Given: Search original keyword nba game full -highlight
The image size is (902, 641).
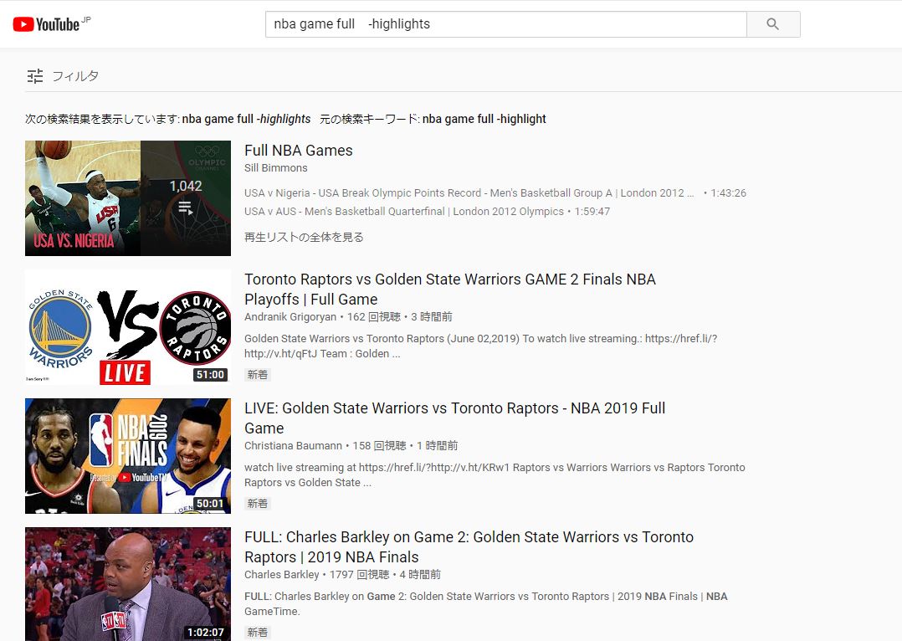Looking at the screenshot, I should click(484, 119).
